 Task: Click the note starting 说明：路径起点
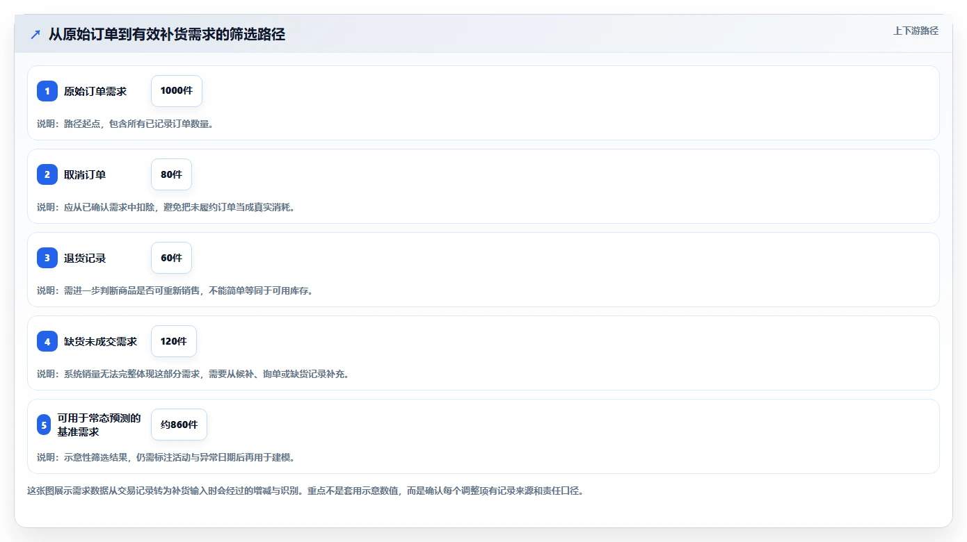[x=125, y=124]
